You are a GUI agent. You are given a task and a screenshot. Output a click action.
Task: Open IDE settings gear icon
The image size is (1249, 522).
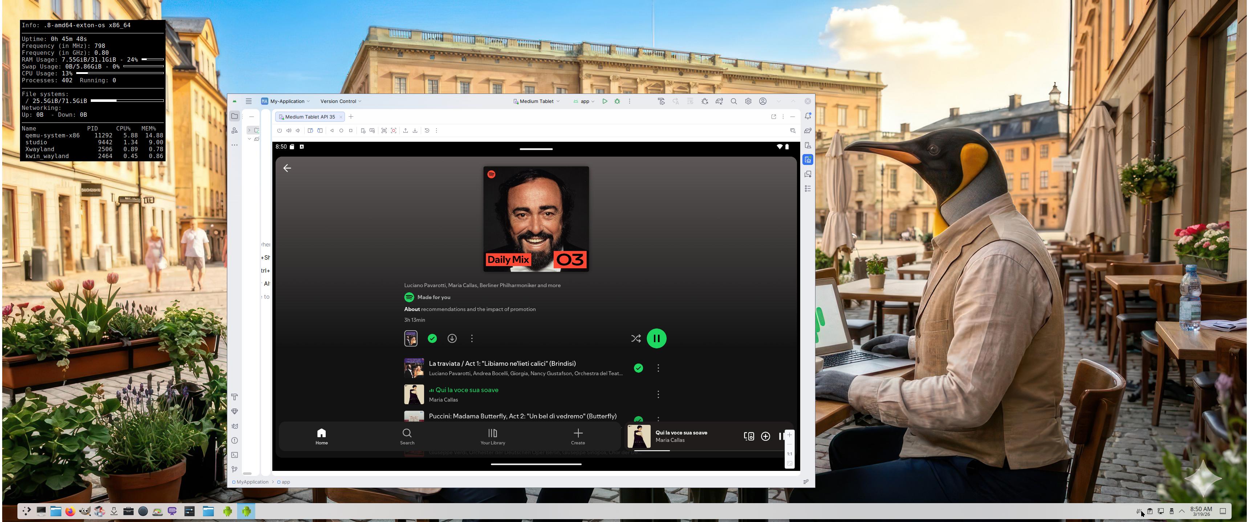pyautogui.click(x=748, y=101)
